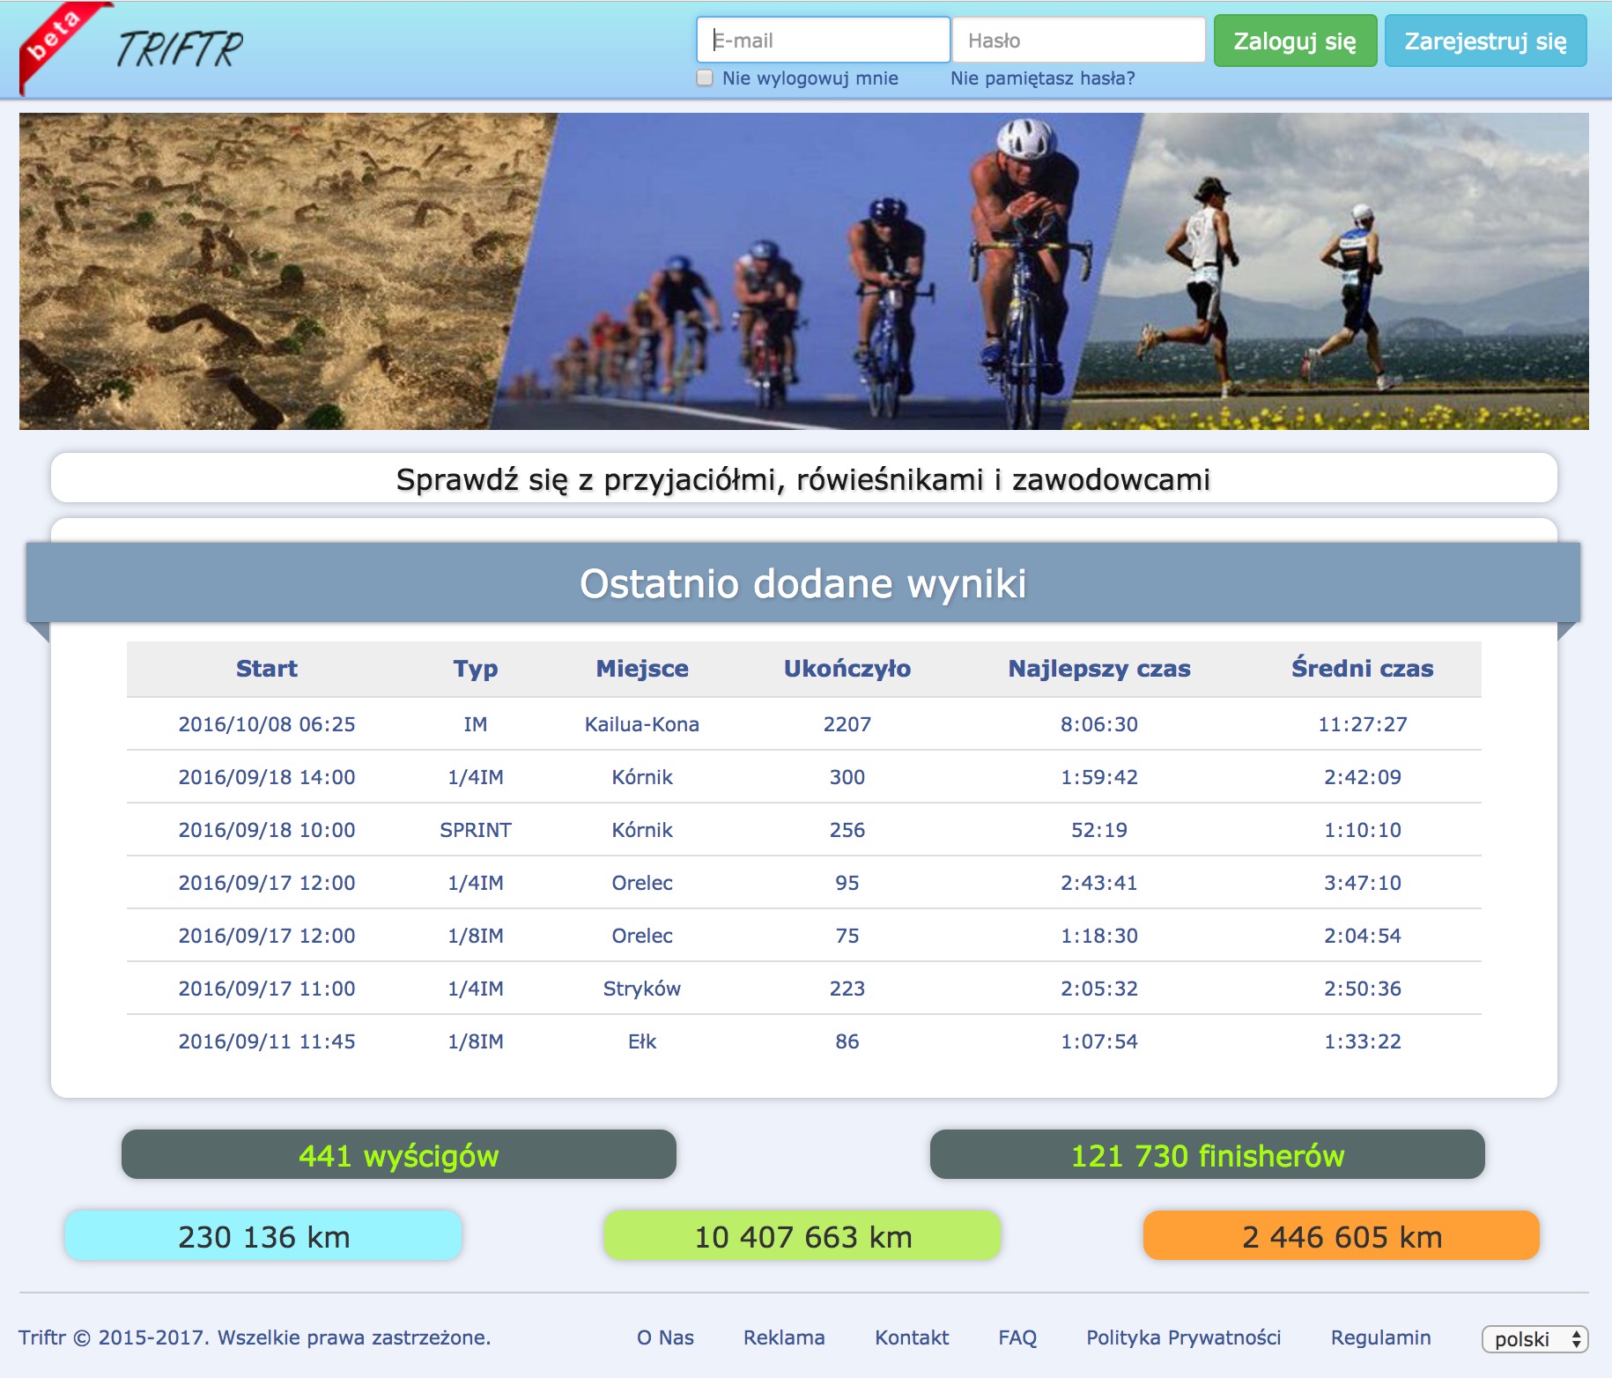Open the polski language dropdown

click(1534, 1339)
